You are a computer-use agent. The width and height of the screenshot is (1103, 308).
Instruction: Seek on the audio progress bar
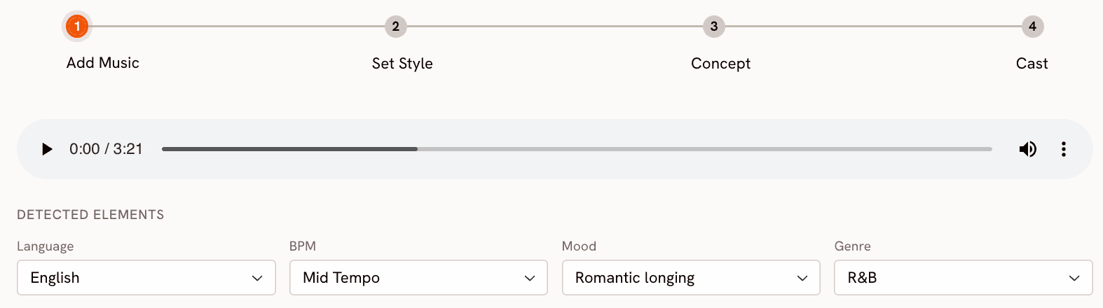(577, 149)
